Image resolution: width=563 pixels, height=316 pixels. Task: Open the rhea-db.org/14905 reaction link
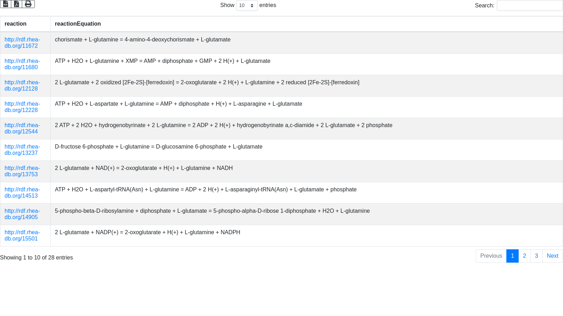(22, 214)
